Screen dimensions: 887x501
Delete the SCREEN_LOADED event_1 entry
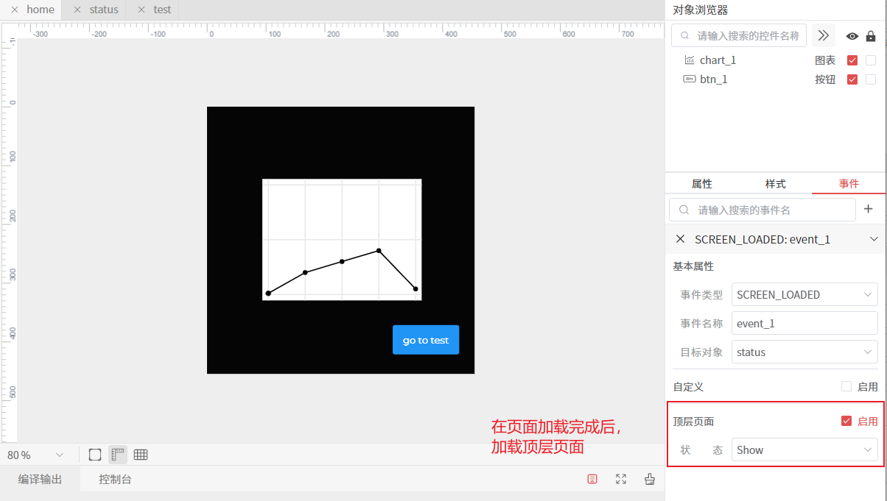pyautogui.click(x=680, y=239)
